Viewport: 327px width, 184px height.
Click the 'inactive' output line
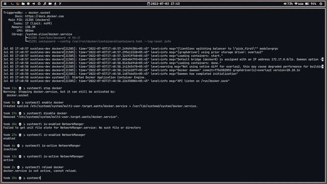[x=10, y=149]
